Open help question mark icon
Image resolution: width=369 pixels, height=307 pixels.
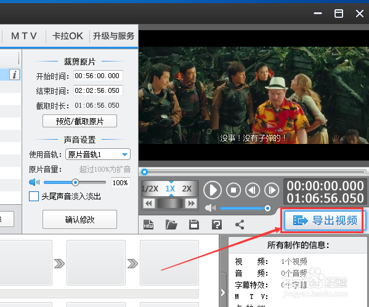pyautogui.click(x=216, y=225)
